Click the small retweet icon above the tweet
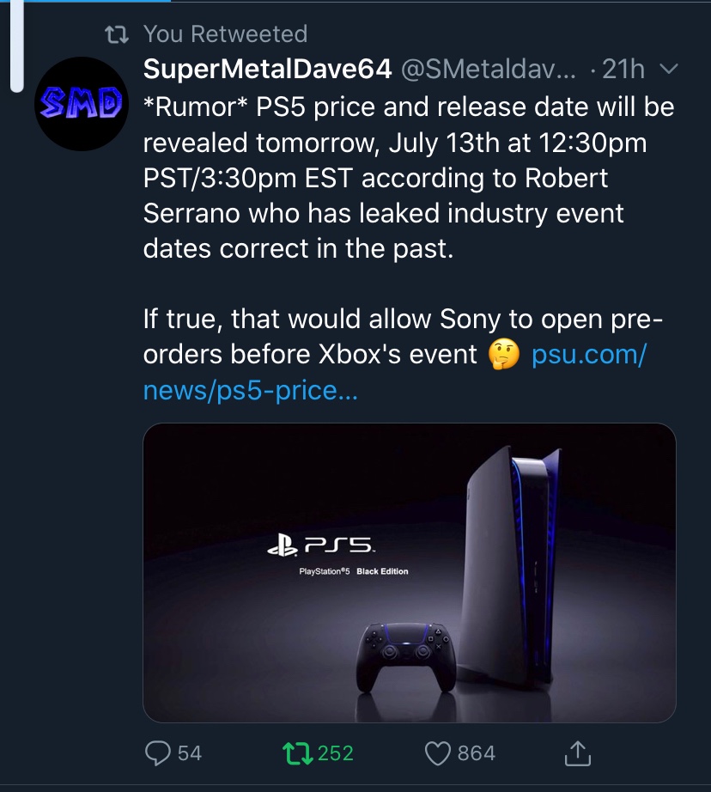The width and height of the screenshot is (711, 792). (x=115, y=34)
